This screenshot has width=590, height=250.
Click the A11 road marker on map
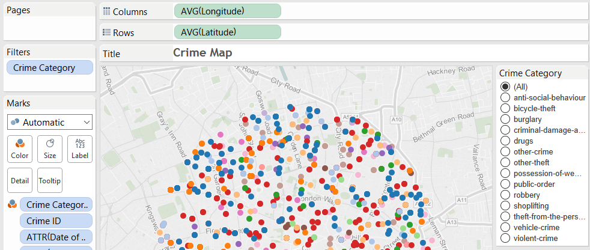pyautogui.click(x=461, y=200)
